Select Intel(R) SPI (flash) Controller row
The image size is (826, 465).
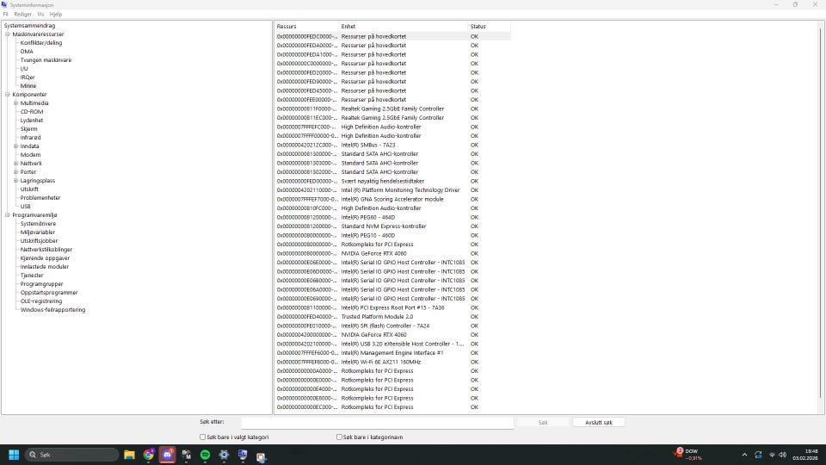pyautogui.click(x=392, y=325)
